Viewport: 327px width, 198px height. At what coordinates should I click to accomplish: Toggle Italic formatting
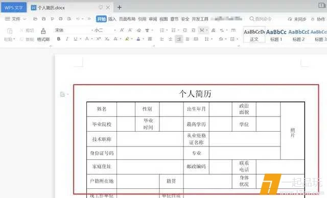[67, 39]
